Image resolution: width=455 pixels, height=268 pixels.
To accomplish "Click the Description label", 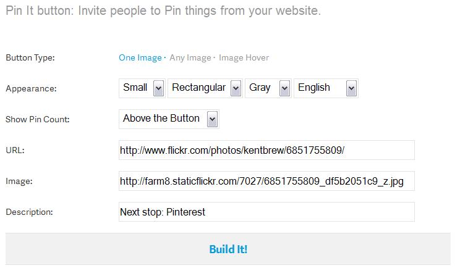I will [x=29, y=212].
